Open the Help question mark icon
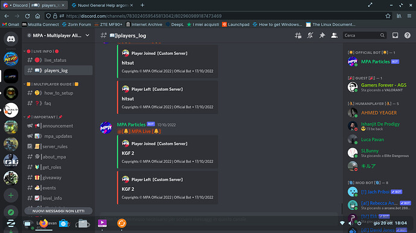Image resolution: width=416 pixels, height=233 pixels. (x=407, y=36)
